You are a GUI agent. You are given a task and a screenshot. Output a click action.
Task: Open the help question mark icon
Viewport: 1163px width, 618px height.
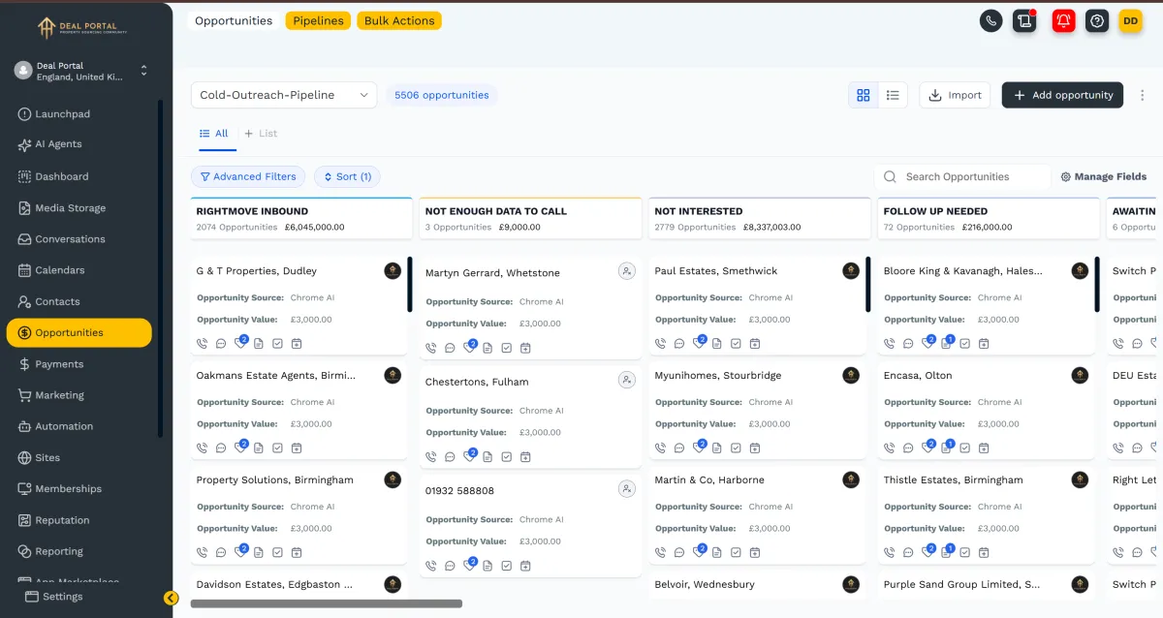tap(1097, 20)
